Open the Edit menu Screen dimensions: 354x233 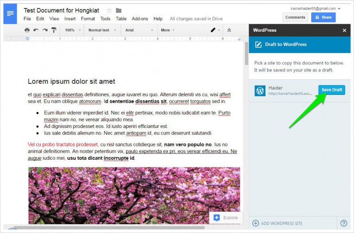coord(40,19)
